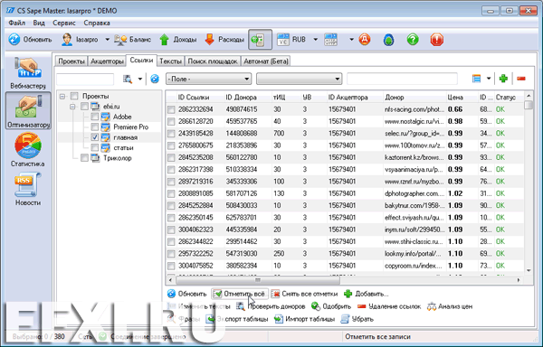Screen dimensions: 543x347
Task: Collapse the efxi.ru tree node
Action: click(x=72, y=107)
